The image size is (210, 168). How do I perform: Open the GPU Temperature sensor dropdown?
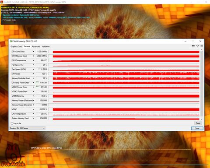pos(33,60)
